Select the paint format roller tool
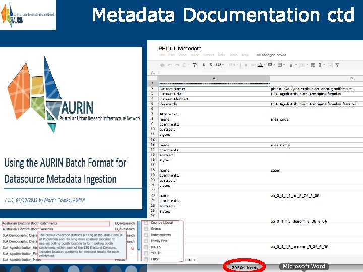The height and width of the screenshot is (272, 363). coord(195,65)
